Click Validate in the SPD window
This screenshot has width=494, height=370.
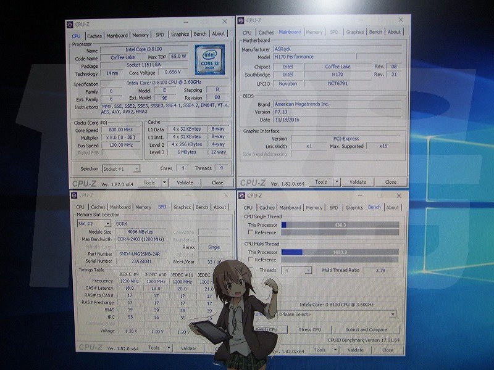tap(188, 348)
